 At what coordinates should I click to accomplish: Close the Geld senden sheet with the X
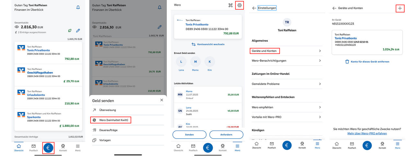[x=162, y=100]
